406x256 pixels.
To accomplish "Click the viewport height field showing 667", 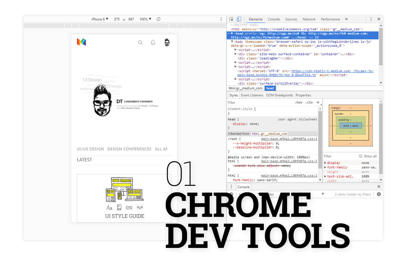I will point(131,19).
